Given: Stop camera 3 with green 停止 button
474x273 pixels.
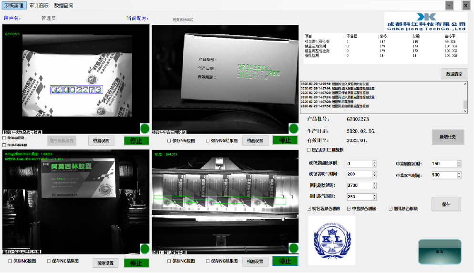Looking at the screenshot, I should 136,263.
